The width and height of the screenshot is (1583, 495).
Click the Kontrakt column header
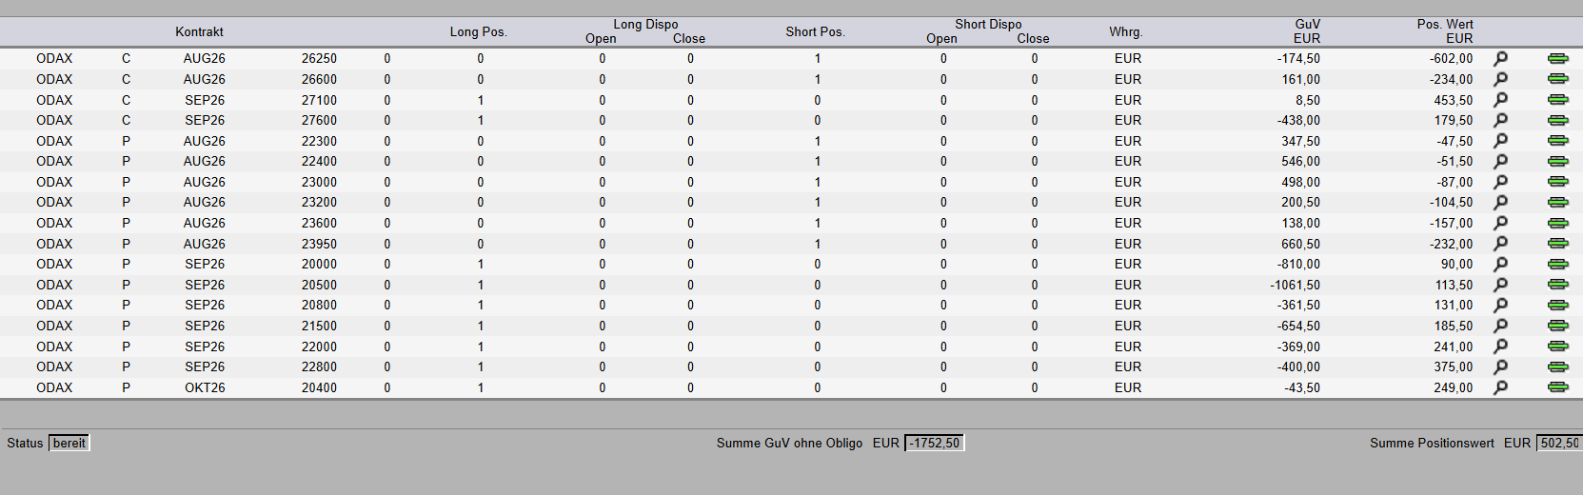(x=199, y=31)
